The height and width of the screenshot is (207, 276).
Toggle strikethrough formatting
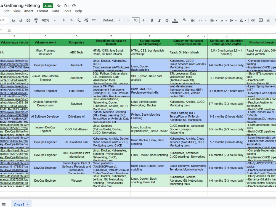click(167, 20)
